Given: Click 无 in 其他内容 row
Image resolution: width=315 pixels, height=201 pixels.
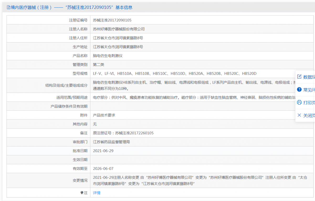Looking at the screenshot, I should 95,124.
